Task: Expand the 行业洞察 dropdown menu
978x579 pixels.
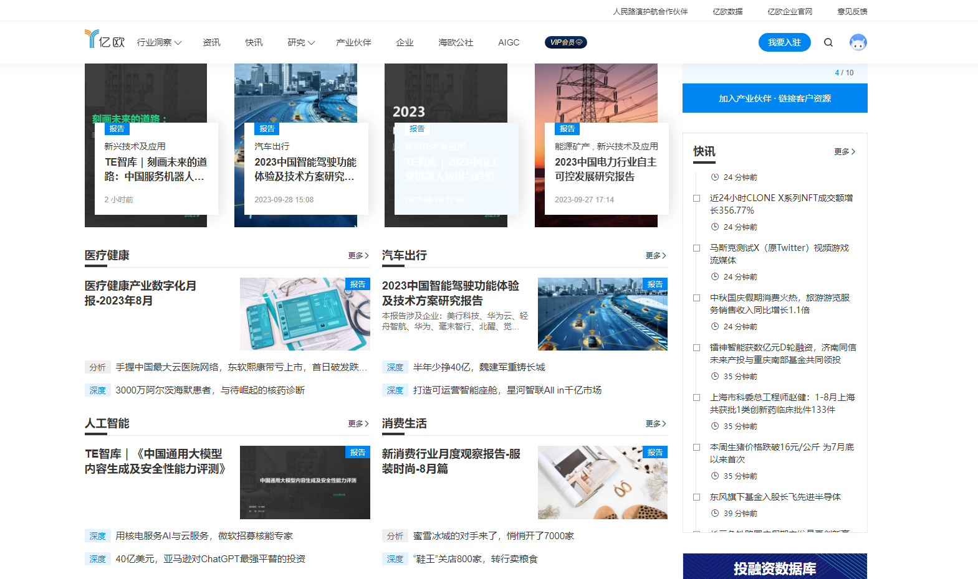Action: [160, 42]
